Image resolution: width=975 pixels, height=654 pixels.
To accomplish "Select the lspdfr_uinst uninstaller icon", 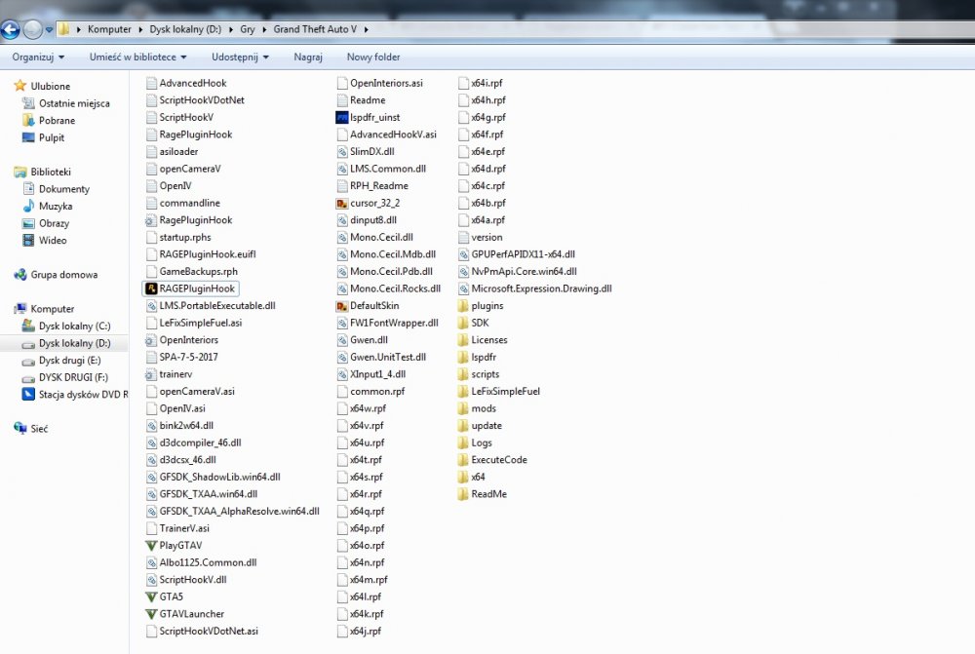I will pos(342,118).
